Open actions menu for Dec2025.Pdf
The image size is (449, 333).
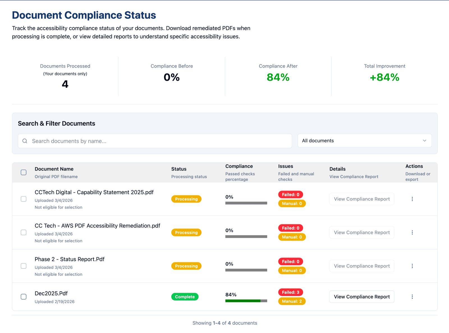pos(412,297)
